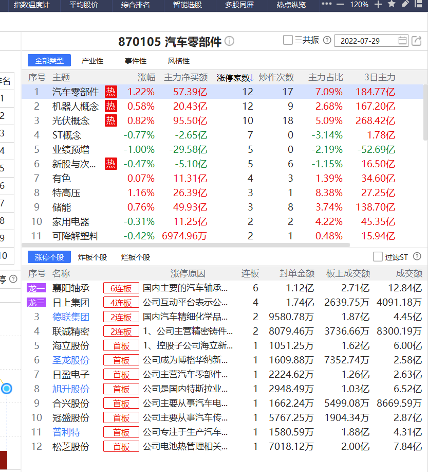Open the 圣龙股份 stock link

click(x=71, y=360)
